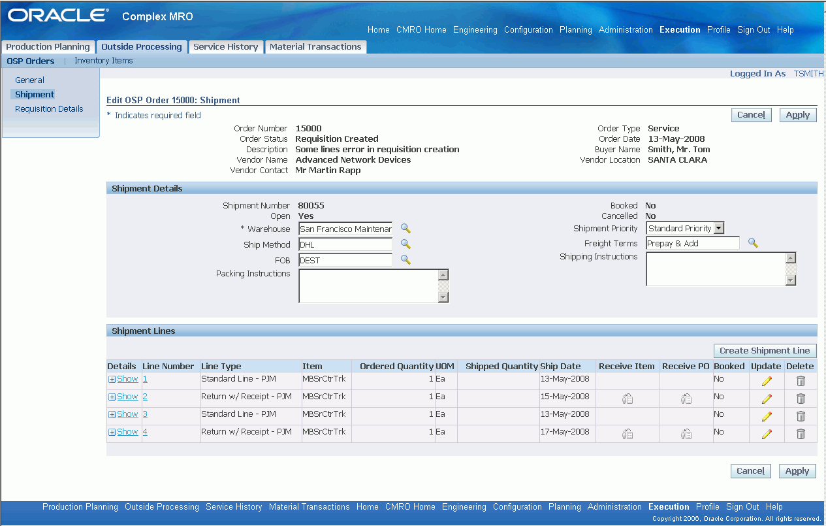Expand Show details for line 2
Screen dimensions: 826x526
(x=123, y=397)
